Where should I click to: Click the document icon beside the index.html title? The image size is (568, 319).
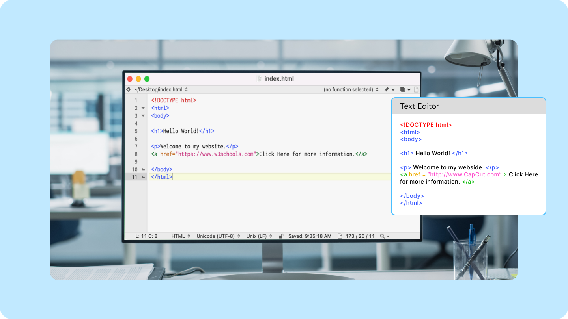(x=260, y=78)
